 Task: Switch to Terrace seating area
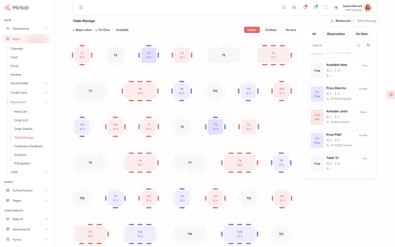coord(291,30)
